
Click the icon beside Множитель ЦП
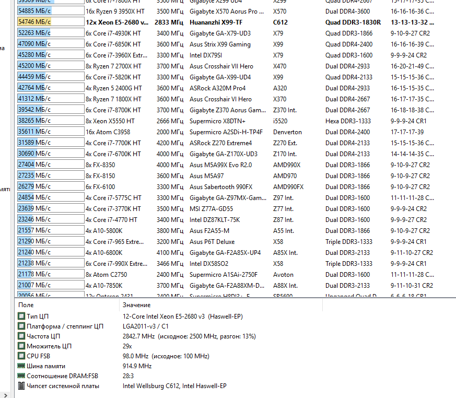click(x=21, y=346)
